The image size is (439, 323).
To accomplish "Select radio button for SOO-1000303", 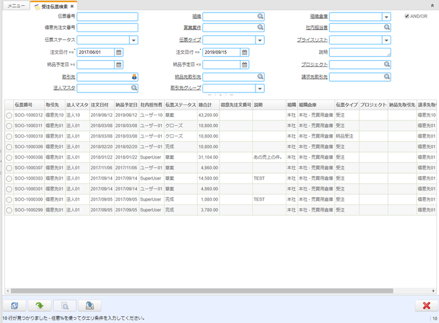I will coord(9,179).
